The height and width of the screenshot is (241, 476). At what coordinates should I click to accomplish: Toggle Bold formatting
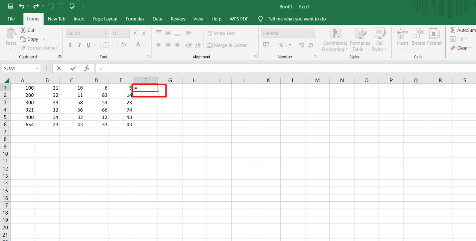point(70,45)
